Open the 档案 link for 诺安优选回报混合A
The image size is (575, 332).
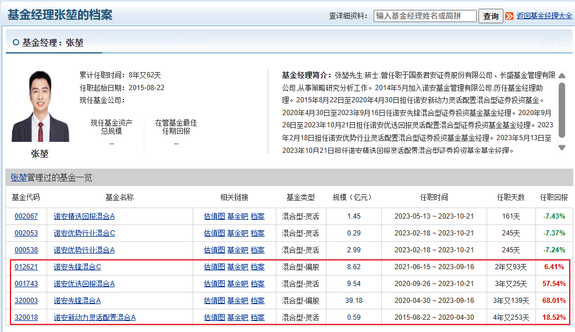coord(257,284)
